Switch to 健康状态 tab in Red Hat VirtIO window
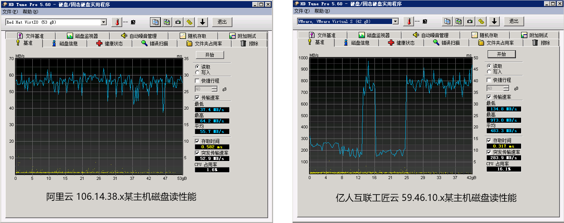The image size is (564, 223). 110,44
